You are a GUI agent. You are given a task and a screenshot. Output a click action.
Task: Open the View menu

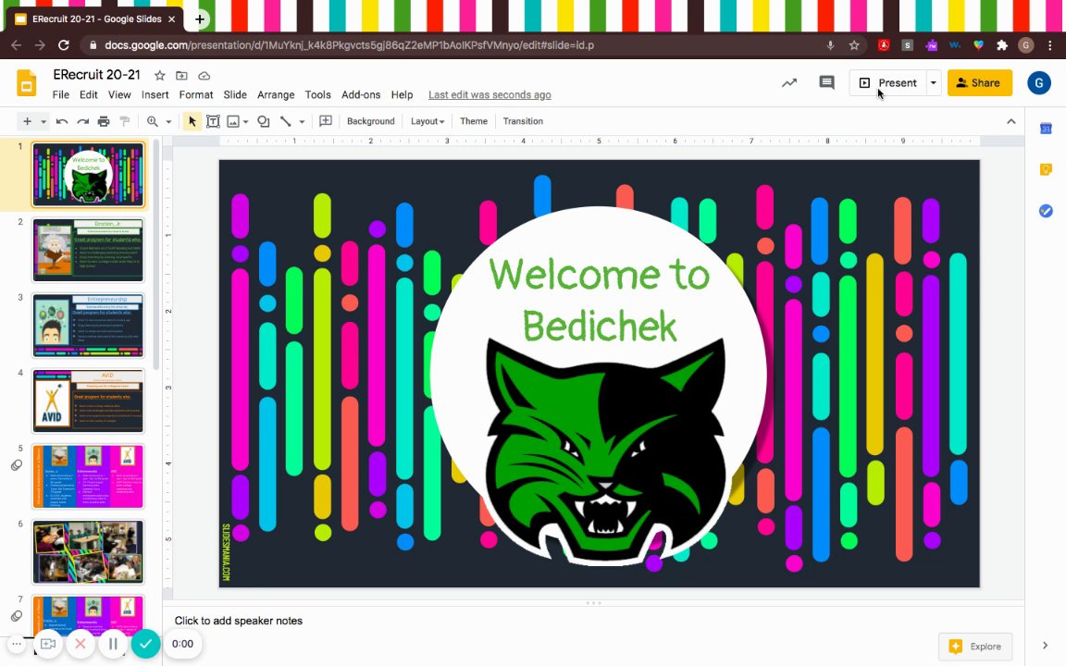tap(119, 95)
